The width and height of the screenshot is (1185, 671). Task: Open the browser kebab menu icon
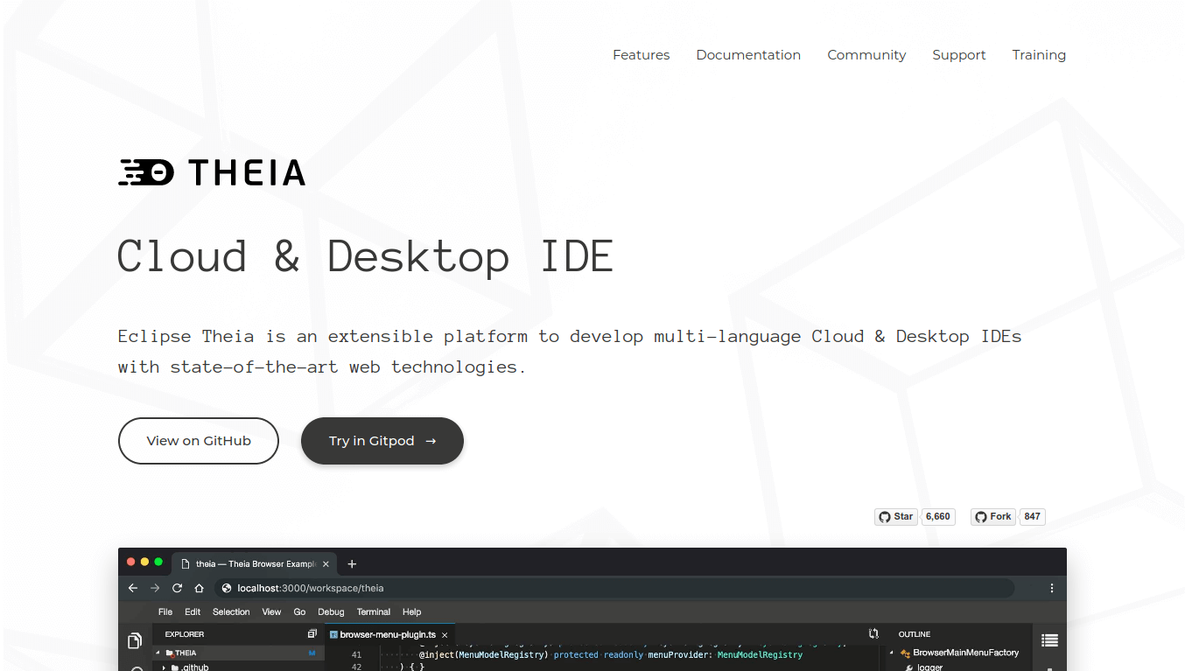(x=1051, y=588)
